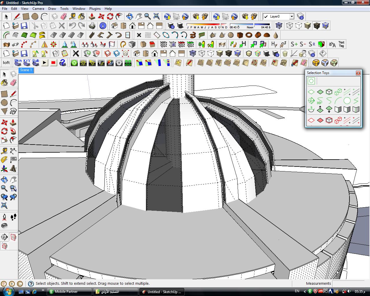Select the Look Around eye tool

pyautogui.click(x=4, y=225)
